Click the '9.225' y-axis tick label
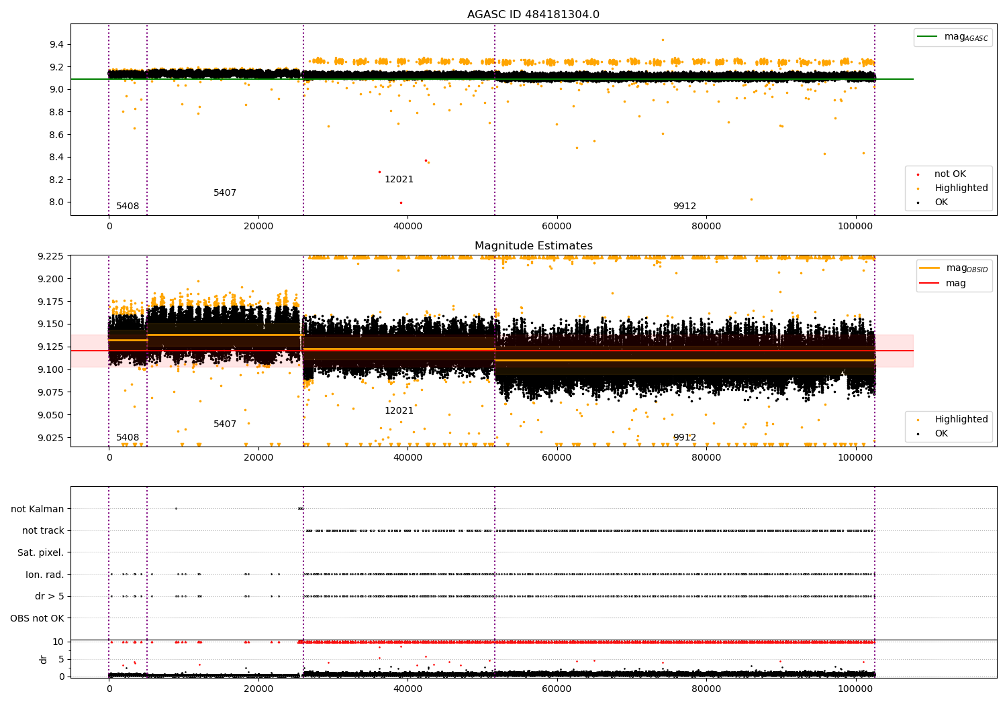Image resolution: width=1007 pixels, height=704 pixels. tap(51, 256)
